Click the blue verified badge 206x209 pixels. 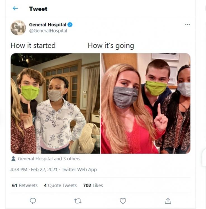(x=70, y=25)
